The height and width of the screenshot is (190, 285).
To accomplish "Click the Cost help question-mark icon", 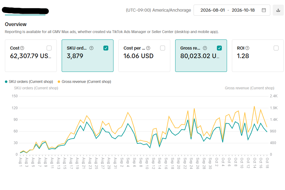I will [x=22, y=48].
